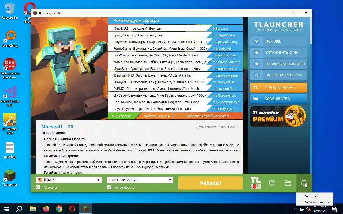Open the Latest release 1.20 version dropdown
This screenshot has height=214, width=343.
pyautogui.click(x=140, y=180)
